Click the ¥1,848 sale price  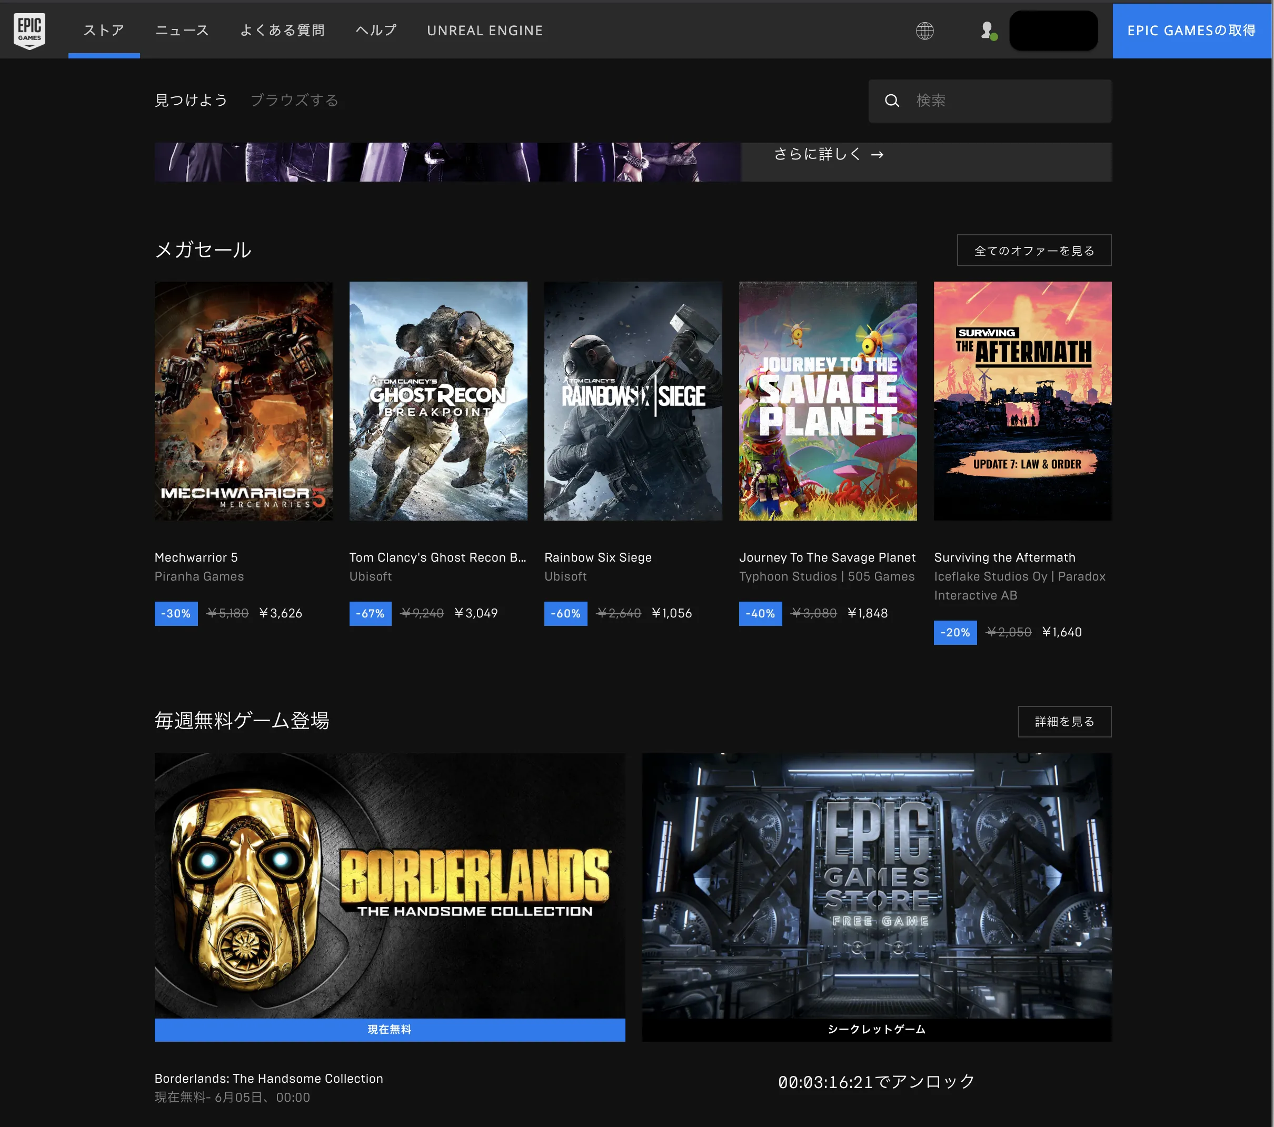coord(868,613)
